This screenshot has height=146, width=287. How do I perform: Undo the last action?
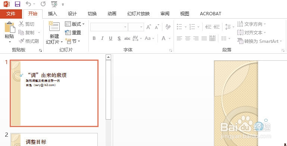[x=28, y=4]
